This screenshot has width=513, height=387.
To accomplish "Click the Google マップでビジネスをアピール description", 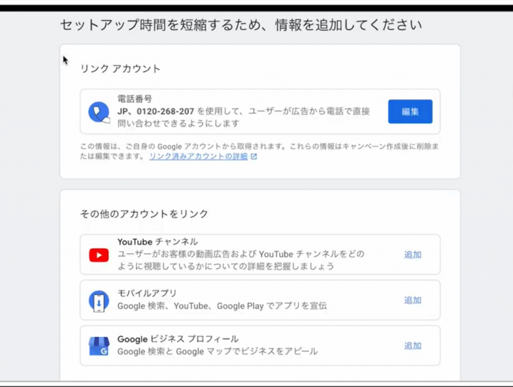I will 217,351.
